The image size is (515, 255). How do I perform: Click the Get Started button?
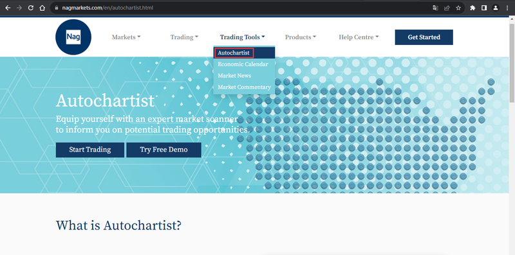[x=424, y=37]
